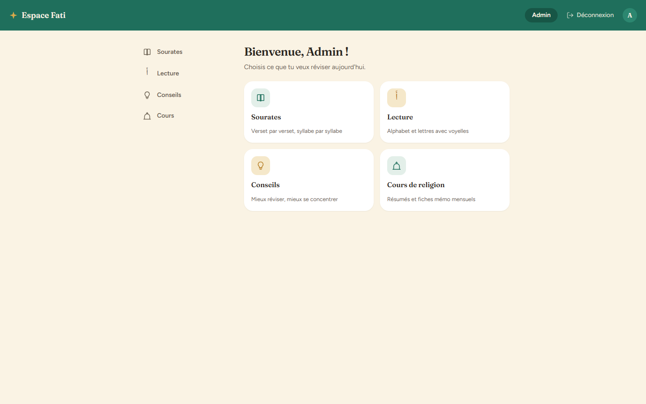
Task: Click the book icon on Sourates card
Action: pos(261,98)
